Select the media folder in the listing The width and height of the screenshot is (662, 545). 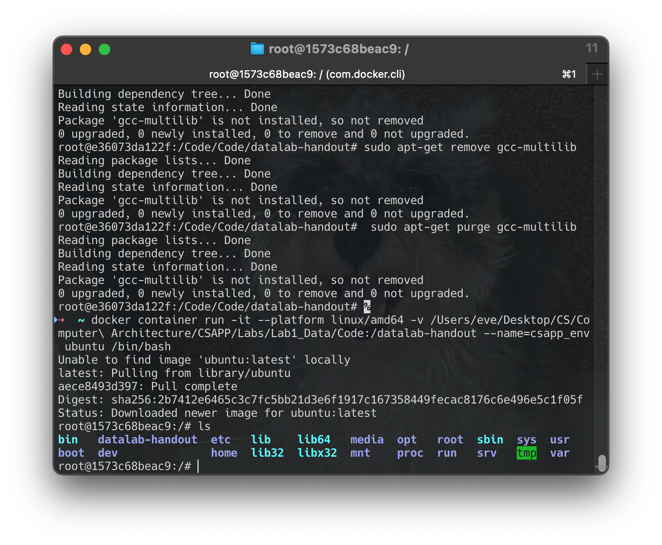click(367, 440)
